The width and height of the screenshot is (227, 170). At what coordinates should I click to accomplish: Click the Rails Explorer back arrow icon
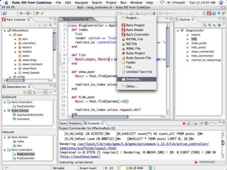(x=30, y=25)
